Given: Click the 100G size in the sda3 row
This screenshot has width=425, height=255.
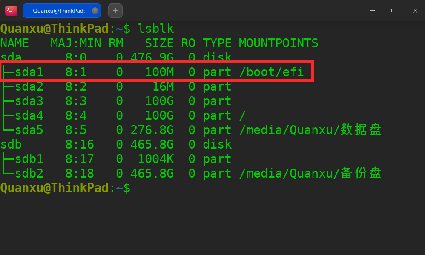Looking at the screenshot, I should [159, 101].
